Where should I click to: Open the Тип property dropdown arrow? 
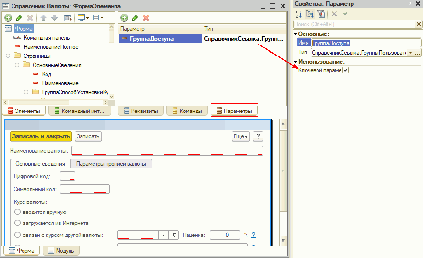[x=411, y=53]
